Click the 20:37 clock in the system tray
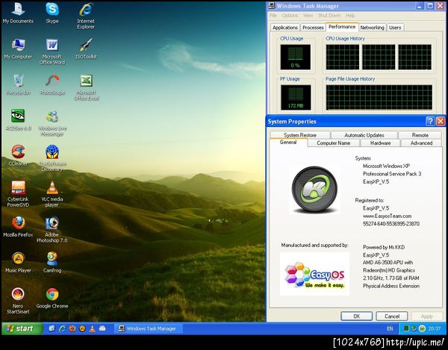This screenshot has height=350, width=448. (x=435, y=328)
